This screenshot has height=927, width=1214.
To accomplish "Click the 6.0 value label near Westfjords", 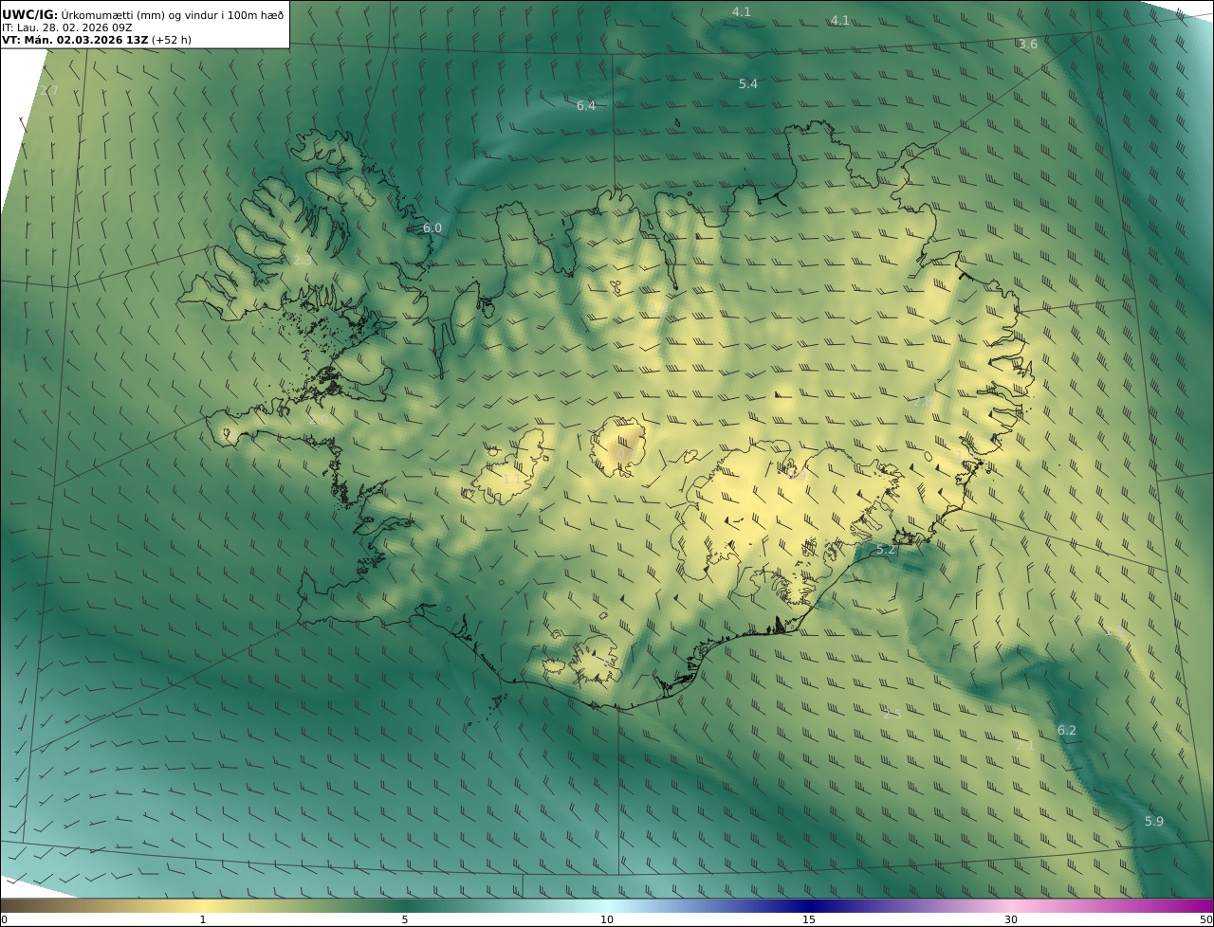I will point(432,227).
